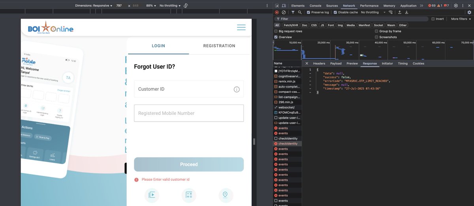This screenshot has height=206, width=474.
Task: Click the video play shortcut icon
Action: tap(152, 195)
